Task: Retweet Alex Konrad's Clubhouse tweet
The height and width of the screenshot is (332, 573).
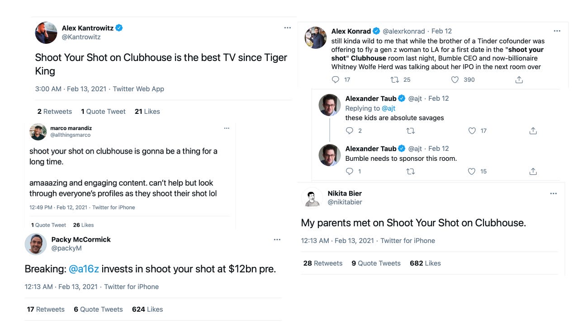Action: (x=394, y=80)
